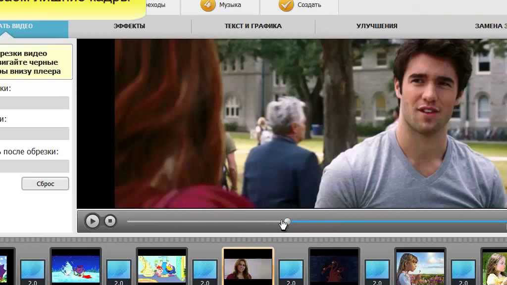Image resolution: width=507 pixels, height=285 pixels.
Task: Select the highlighted brunette woman clip
Action: point(248,267)
